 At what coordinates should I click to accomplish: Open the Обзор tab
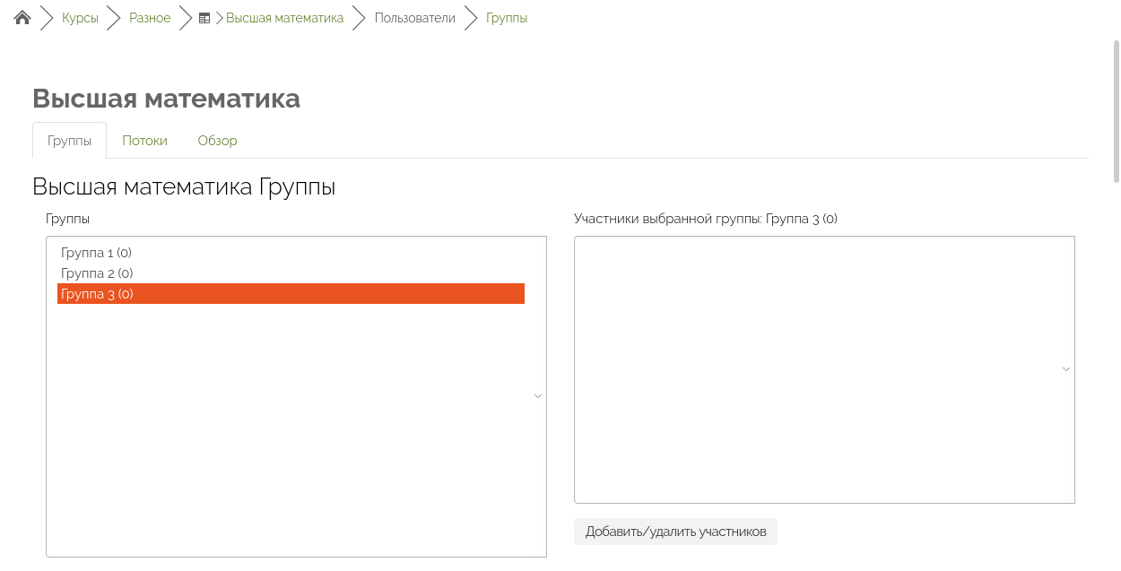pos(217,141)
